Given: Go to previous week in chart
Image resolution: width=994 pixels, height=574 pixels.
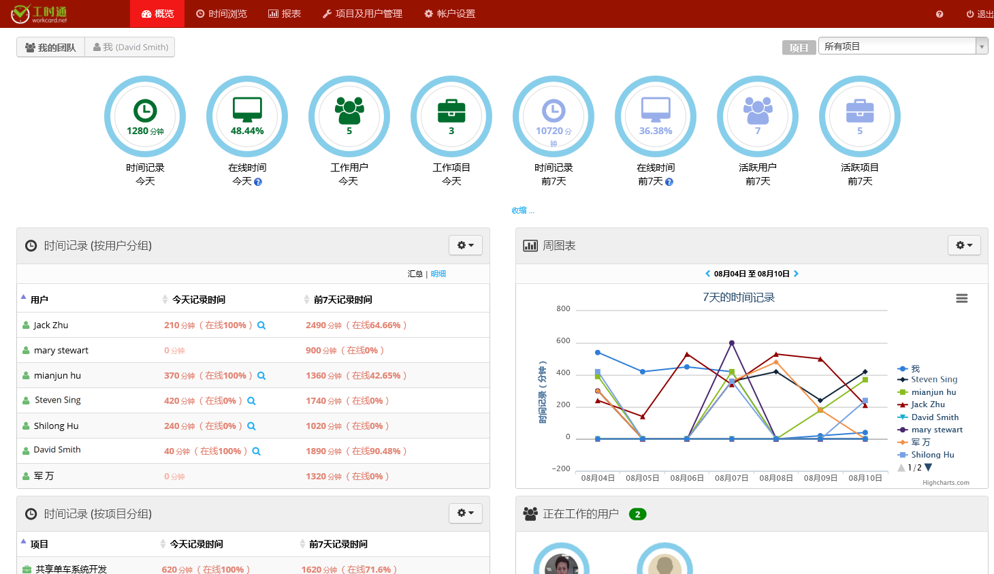Looking at the screenshot, I should [707, 274].
